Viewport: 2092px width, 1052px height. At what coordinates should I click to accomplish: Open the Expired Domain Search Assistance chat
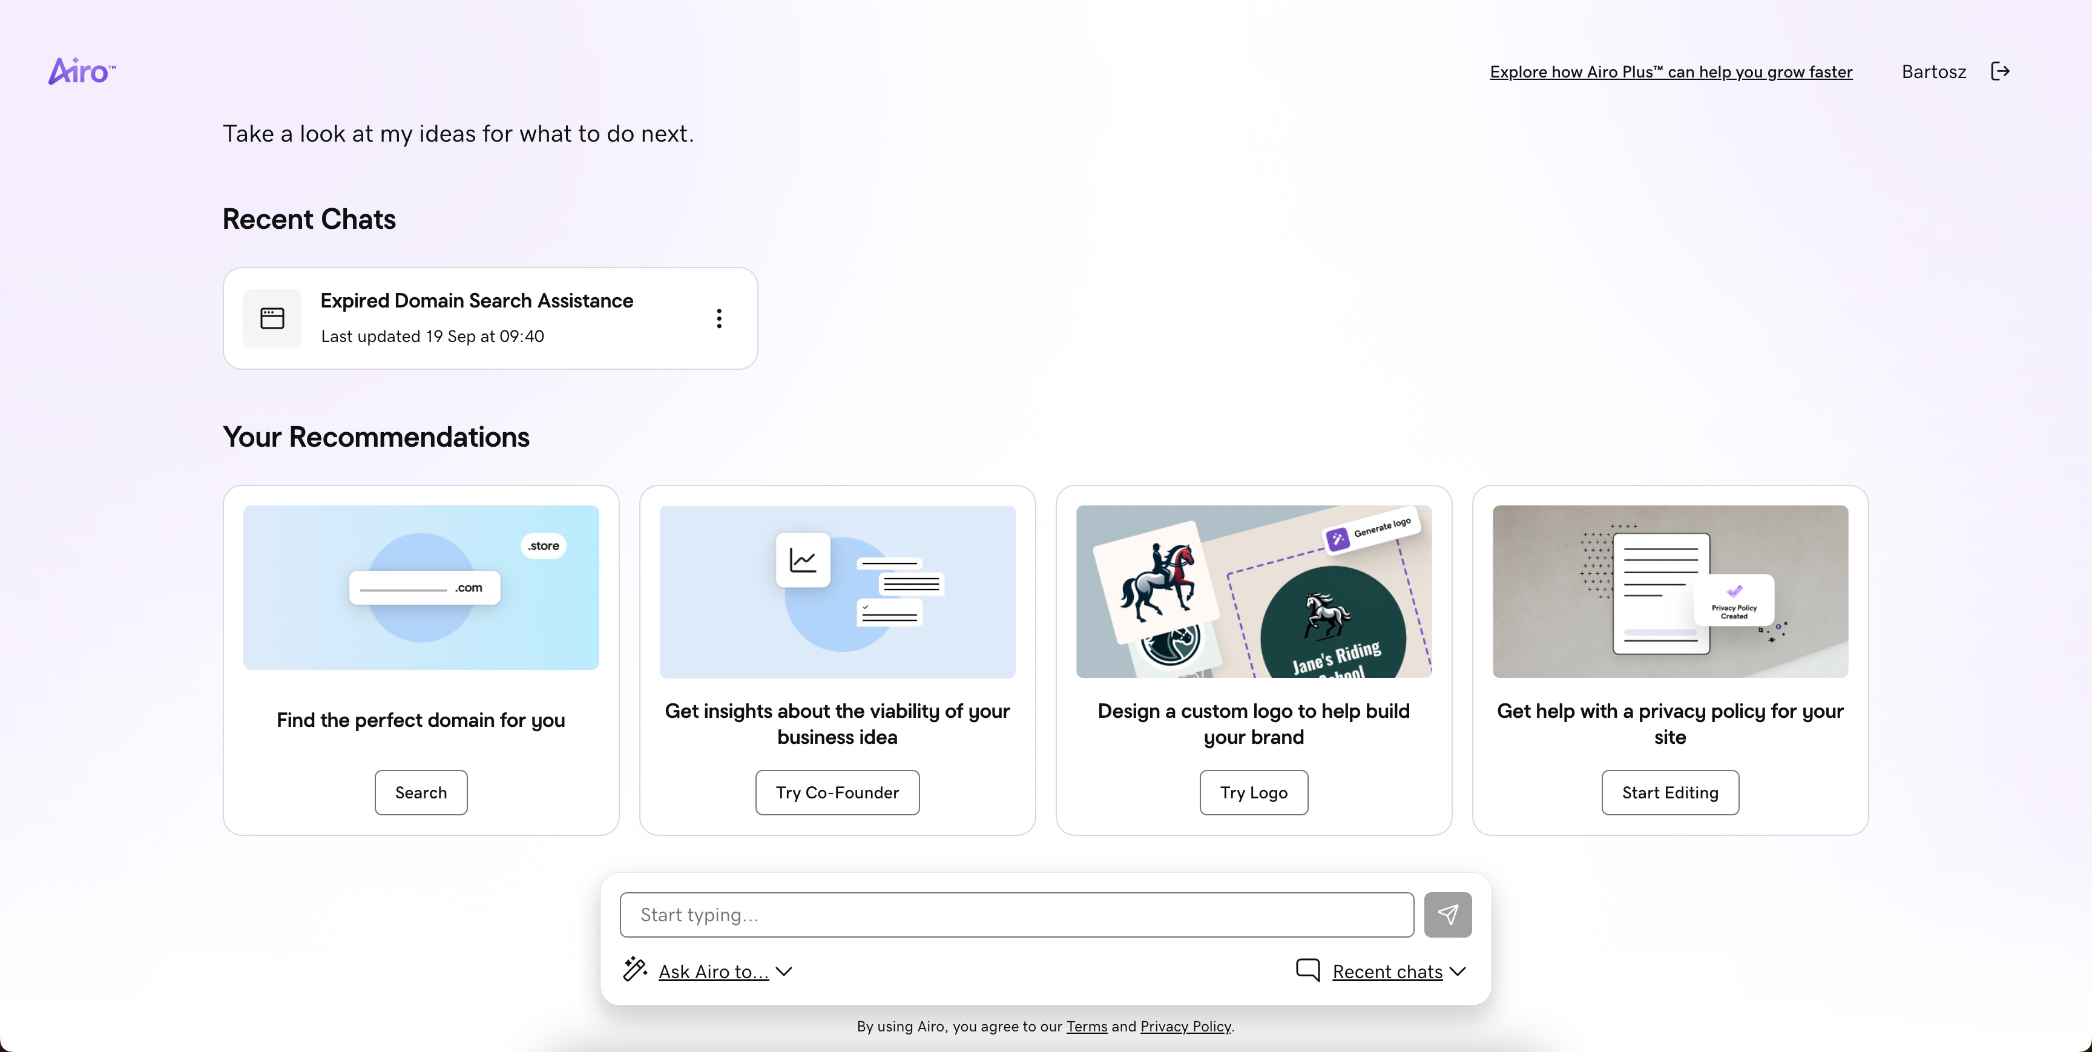pos(477,301)
